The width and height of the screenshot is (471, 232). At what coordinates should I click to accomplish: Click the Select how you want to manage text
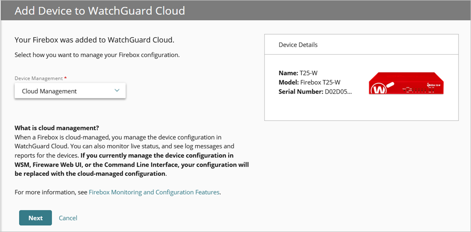(x=97, y=55)
